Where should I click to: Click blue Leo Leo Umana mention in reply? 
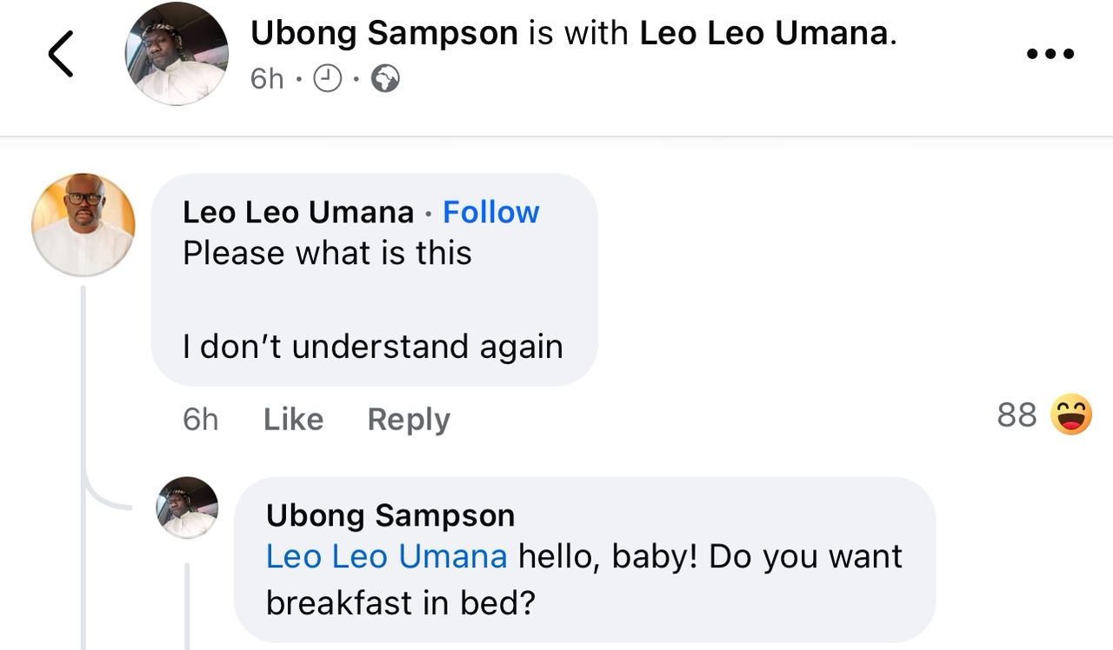pos(386,557)
